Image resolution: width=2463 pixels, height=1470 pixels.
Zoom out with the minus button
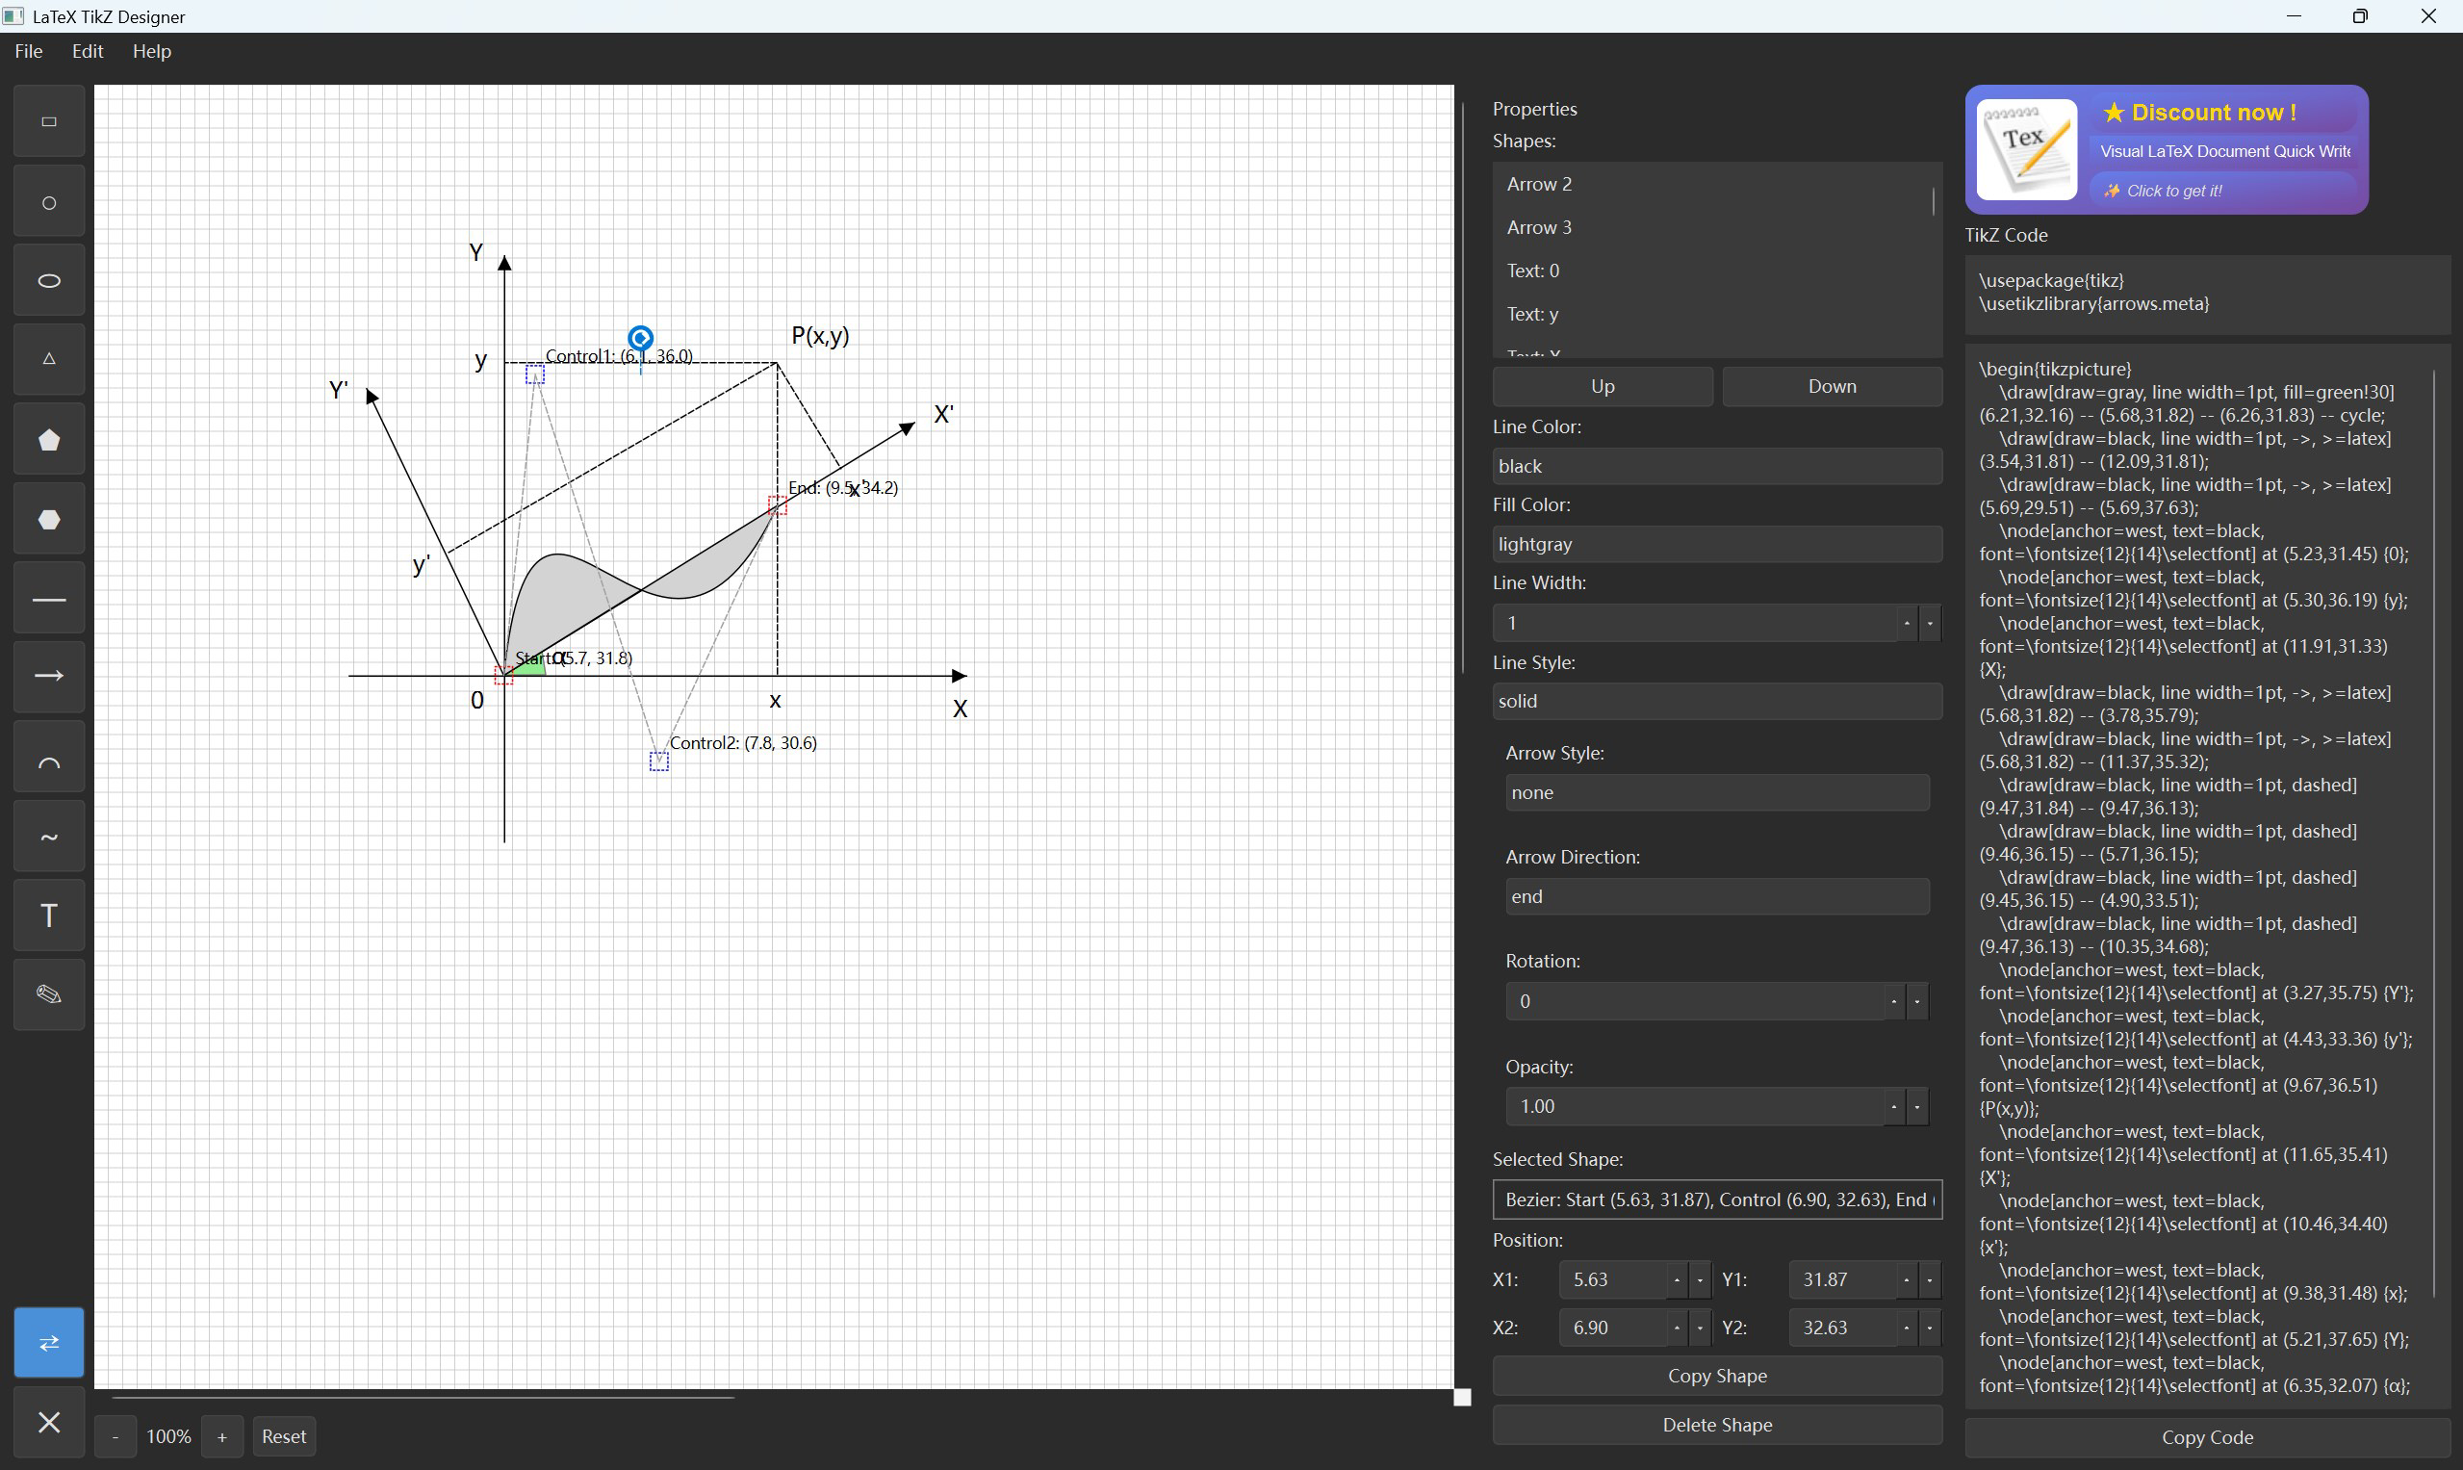point(115,1436)
